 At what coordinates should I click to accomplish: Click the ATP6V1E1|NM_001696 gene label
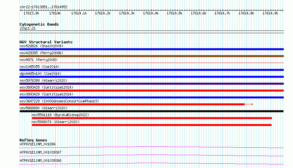38,144
